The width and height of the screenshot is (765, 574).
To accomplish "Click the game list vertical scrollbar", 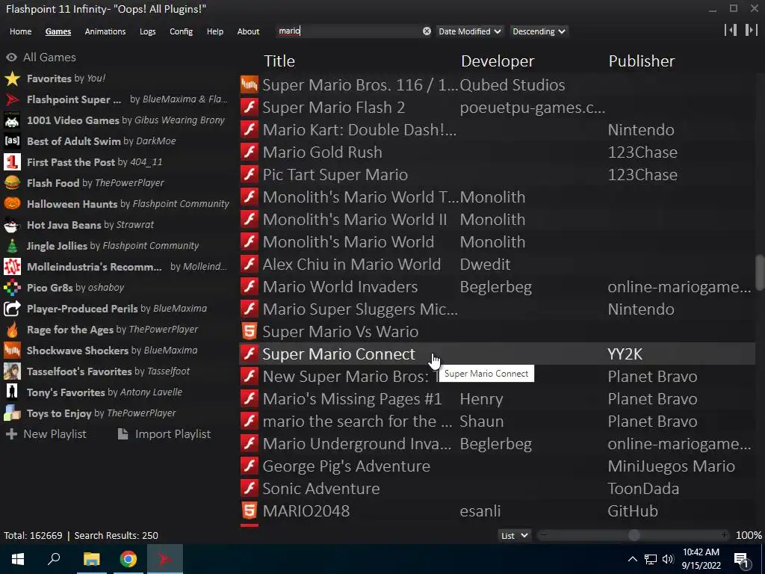I will point(760,272).
